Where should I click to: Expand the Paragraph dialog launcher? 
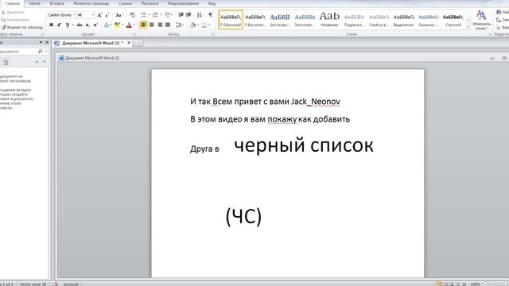pos(213,34)
